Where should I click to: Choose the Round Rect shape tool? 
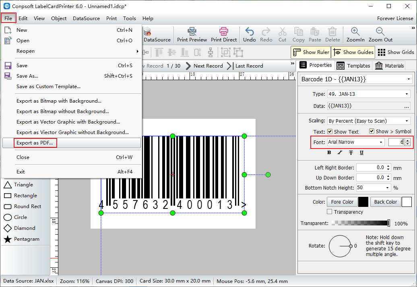point(23,206)
